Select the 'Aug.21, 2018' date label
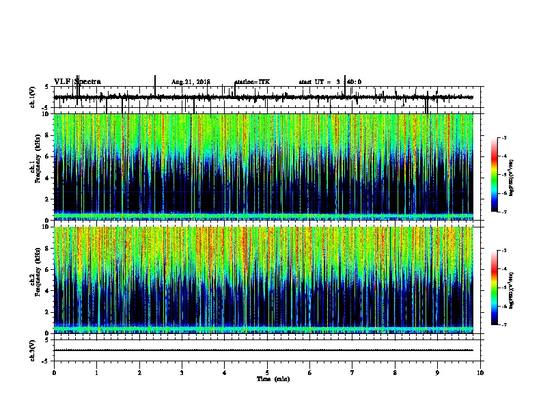Viewport: 541px width, 418px height. click(x=191, y=82)
